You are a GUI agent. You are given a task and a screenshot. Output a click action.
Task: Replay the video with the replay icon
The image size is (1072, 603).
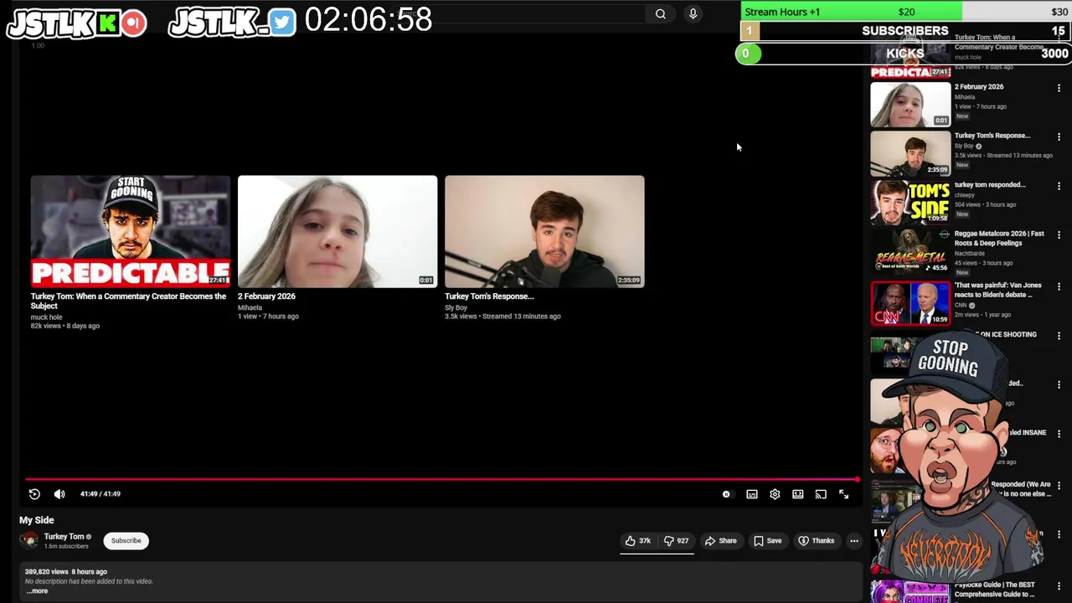34,494
